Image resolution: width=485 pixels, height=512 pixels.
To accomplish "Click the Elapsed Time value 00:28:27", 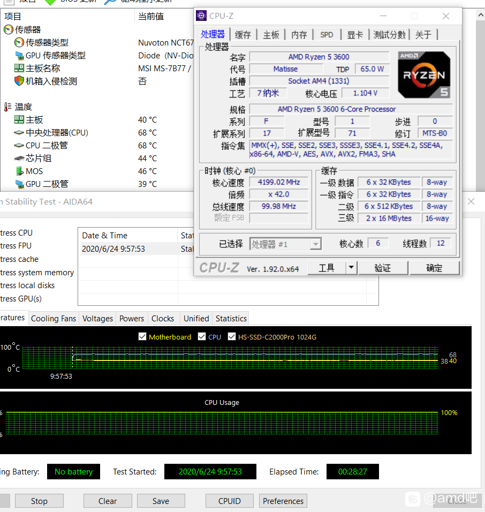I will [x=352, y=471].
